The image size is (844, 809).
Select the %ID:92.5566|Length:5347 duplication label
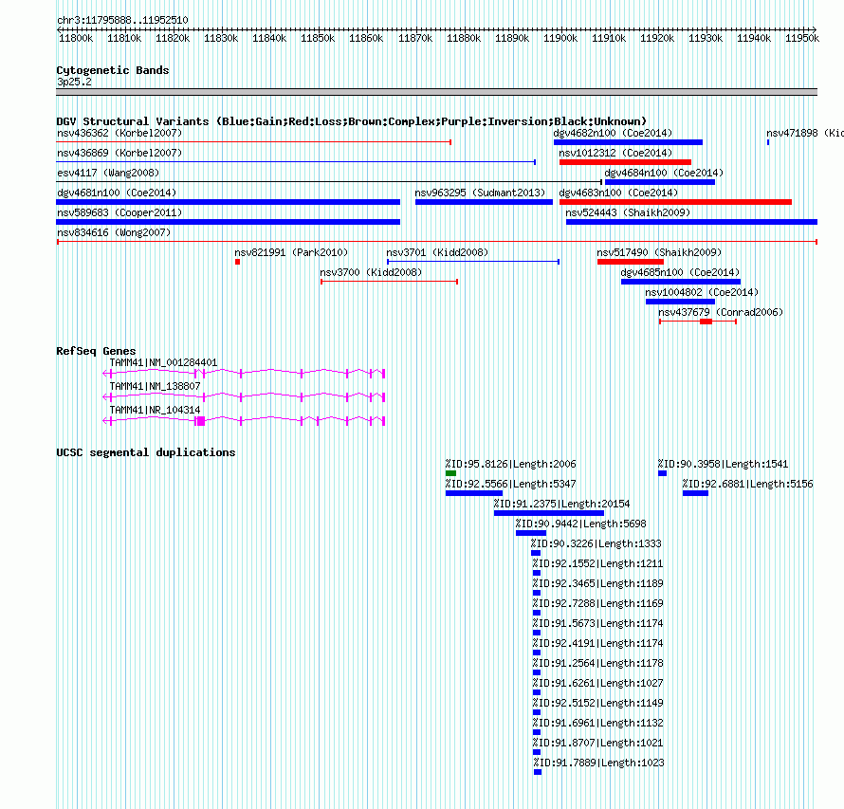(x=510, y=484)
